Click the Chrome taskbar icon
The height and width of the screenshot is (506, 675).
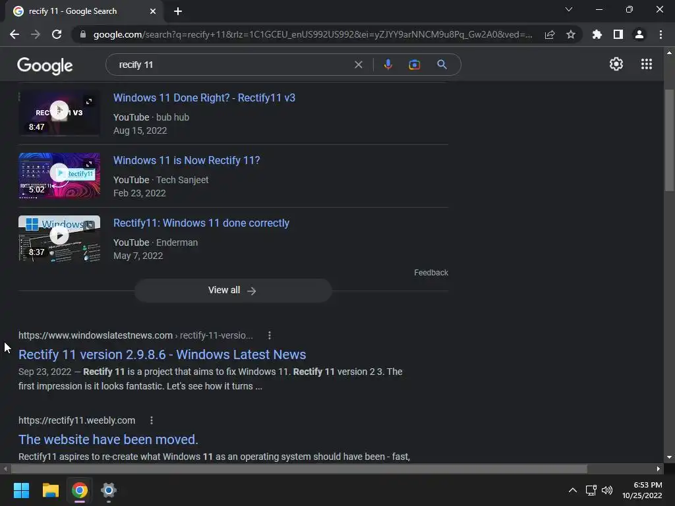[x=80, y=490]
